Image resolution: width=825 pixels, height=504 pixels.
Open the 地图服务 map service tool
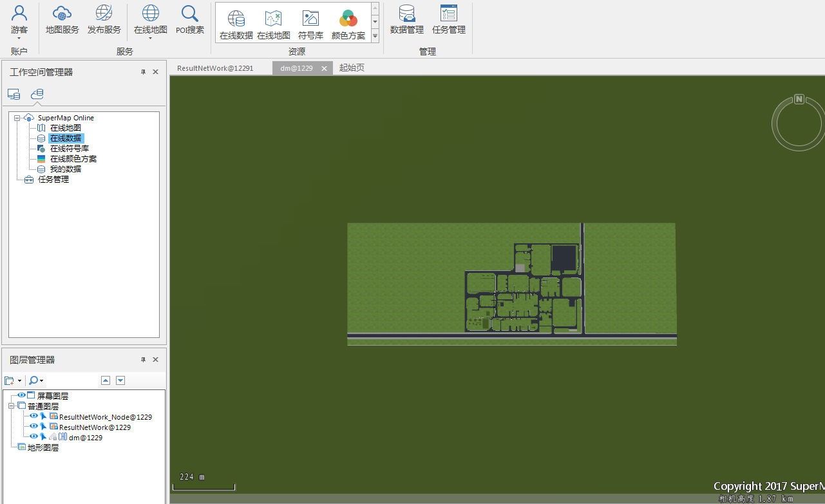pos(62,20)
